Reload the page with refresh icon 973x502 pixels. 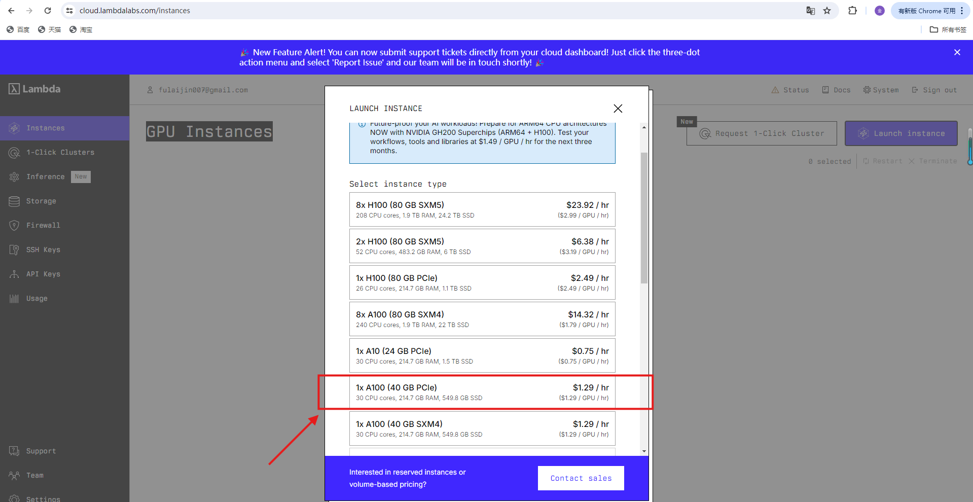[x=48, y=11]
